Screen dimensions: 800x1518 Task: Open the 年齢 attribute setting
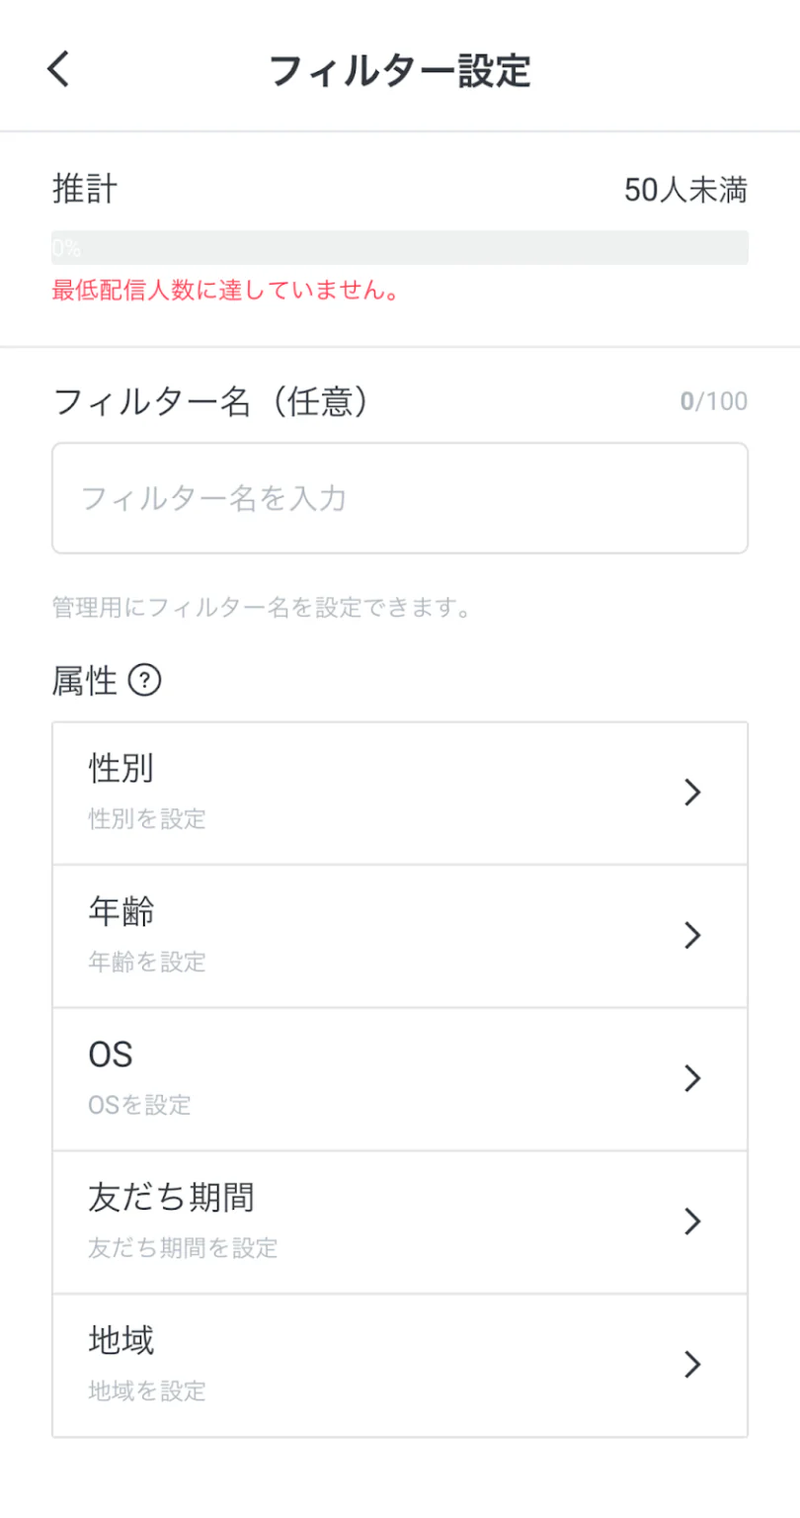tap(121, 912)
